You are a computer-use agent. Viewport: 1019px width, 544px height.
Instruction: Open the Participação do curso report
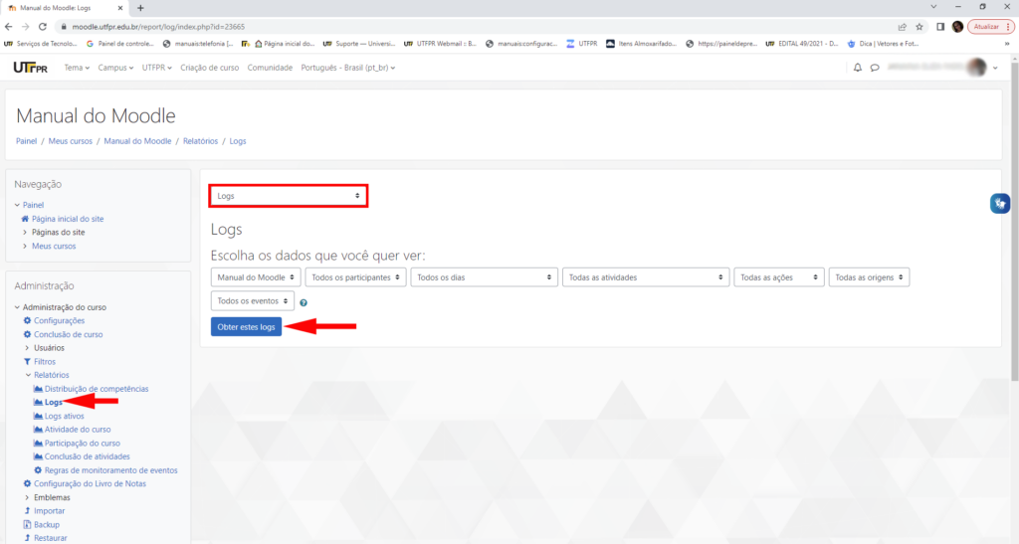tap(82, 444)
